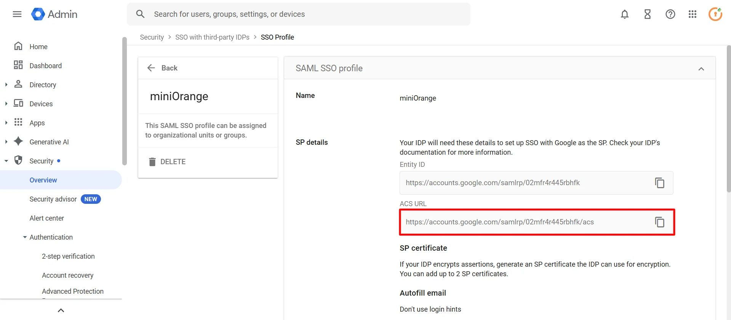Click the sidebar scrollbar
731x320 pixels.
tap(124, 101)
